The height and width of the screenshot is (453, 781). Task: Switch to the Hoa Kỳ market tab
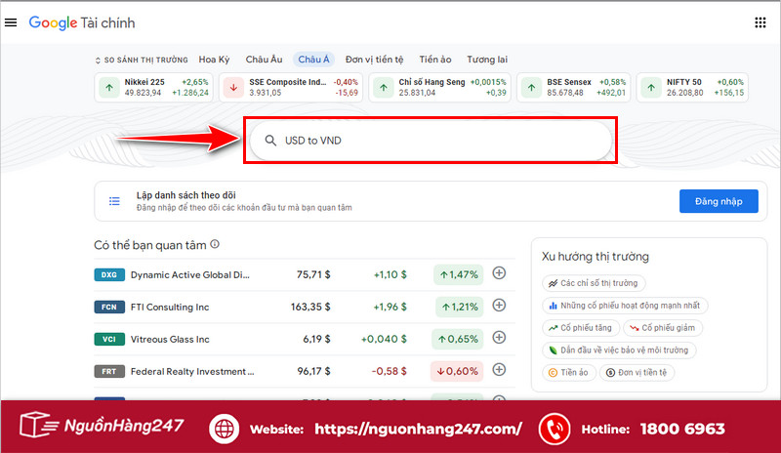click(215, 60)
